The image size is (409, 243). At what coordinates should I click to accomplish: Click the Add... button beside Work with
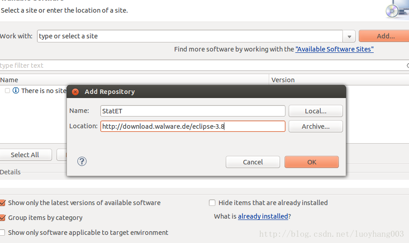[x=384, y=36]
